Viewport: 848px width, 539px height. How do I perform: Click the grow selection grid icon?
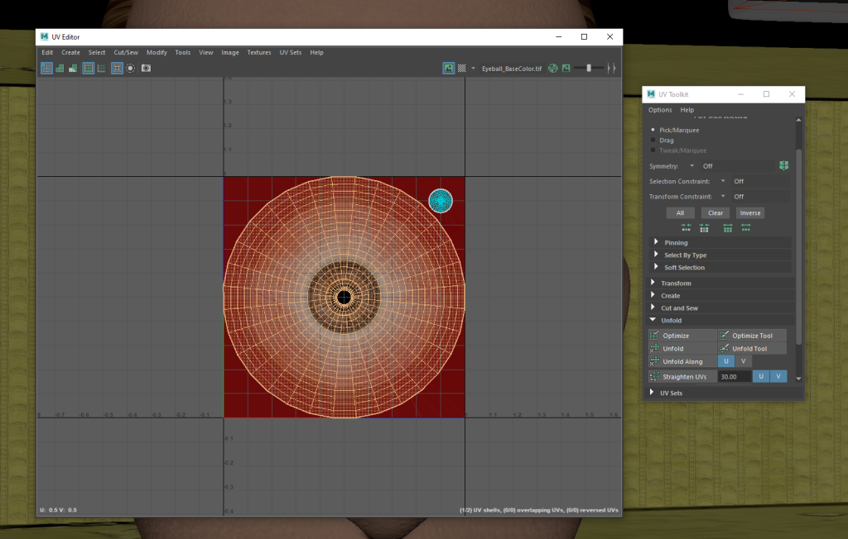728,228
